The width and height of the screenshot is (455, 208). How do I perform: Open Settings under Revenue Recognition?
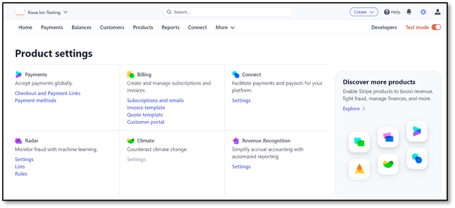point(241,167)
